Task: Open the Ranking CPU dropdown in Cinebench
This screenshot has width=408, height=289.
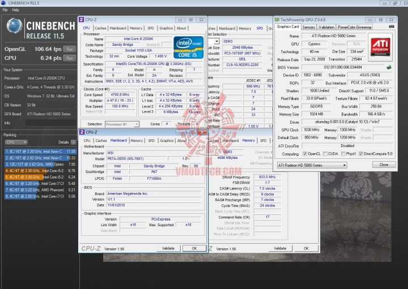Action: pyautogui.click(x=16, y=142)
